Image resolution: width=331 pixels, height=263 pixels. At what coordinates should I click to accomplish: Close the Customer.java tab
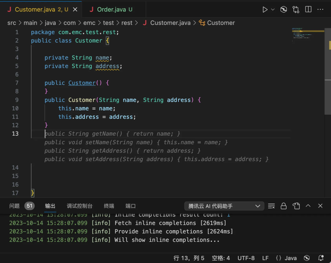(x=75, y=9)
